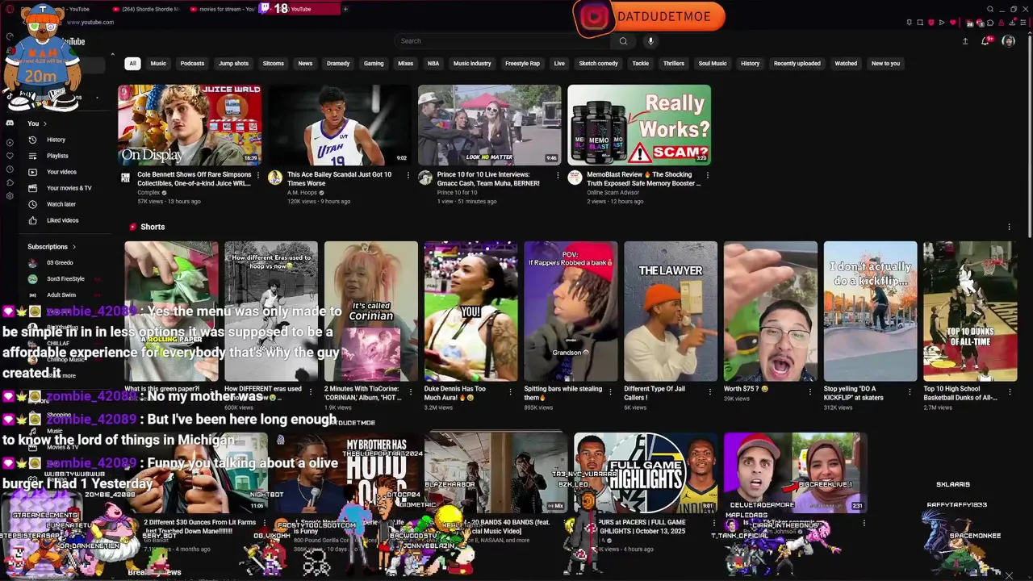Play MemoBlast Really Works thumbnail
The height and width of the screenshot is (581, 1033).
click(x=639, y=125)
